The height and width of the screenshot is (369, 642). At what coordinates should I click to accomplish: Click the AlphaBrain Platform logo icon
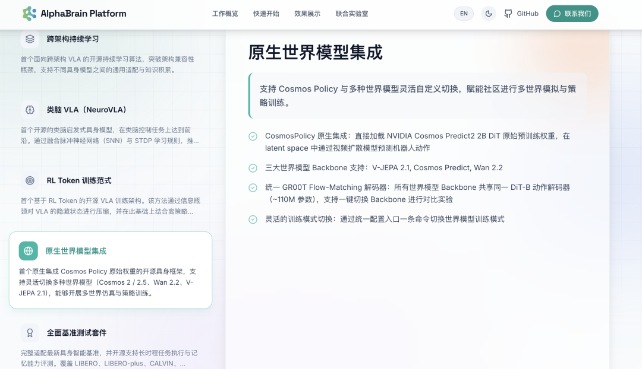(29, 14)
